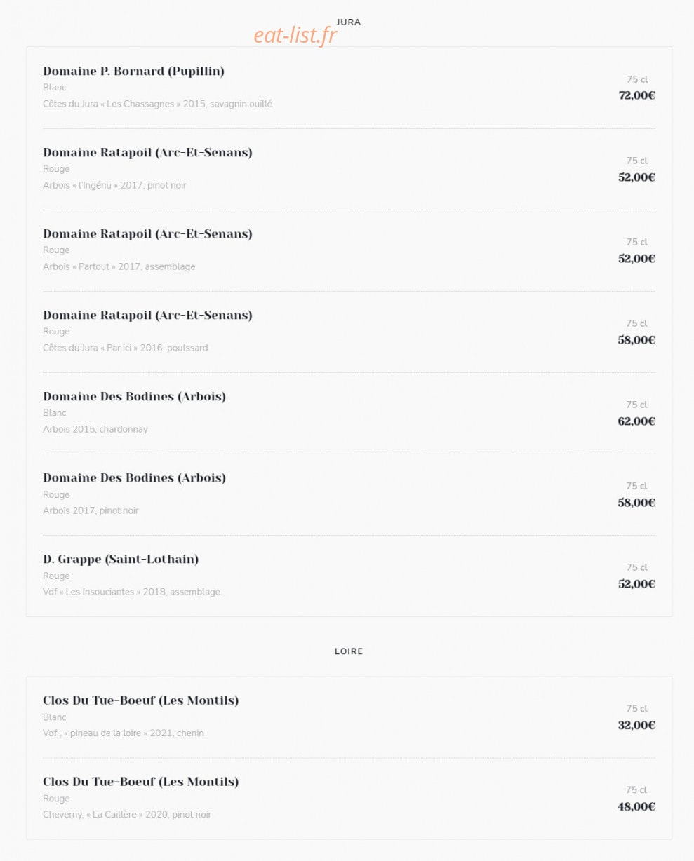Click the 62,00€ price for Bodines Blanc
Screen dimensions: 694x861
636,421
